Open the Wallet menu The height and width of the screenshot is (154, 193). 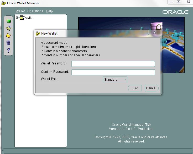tap(20, 11)
